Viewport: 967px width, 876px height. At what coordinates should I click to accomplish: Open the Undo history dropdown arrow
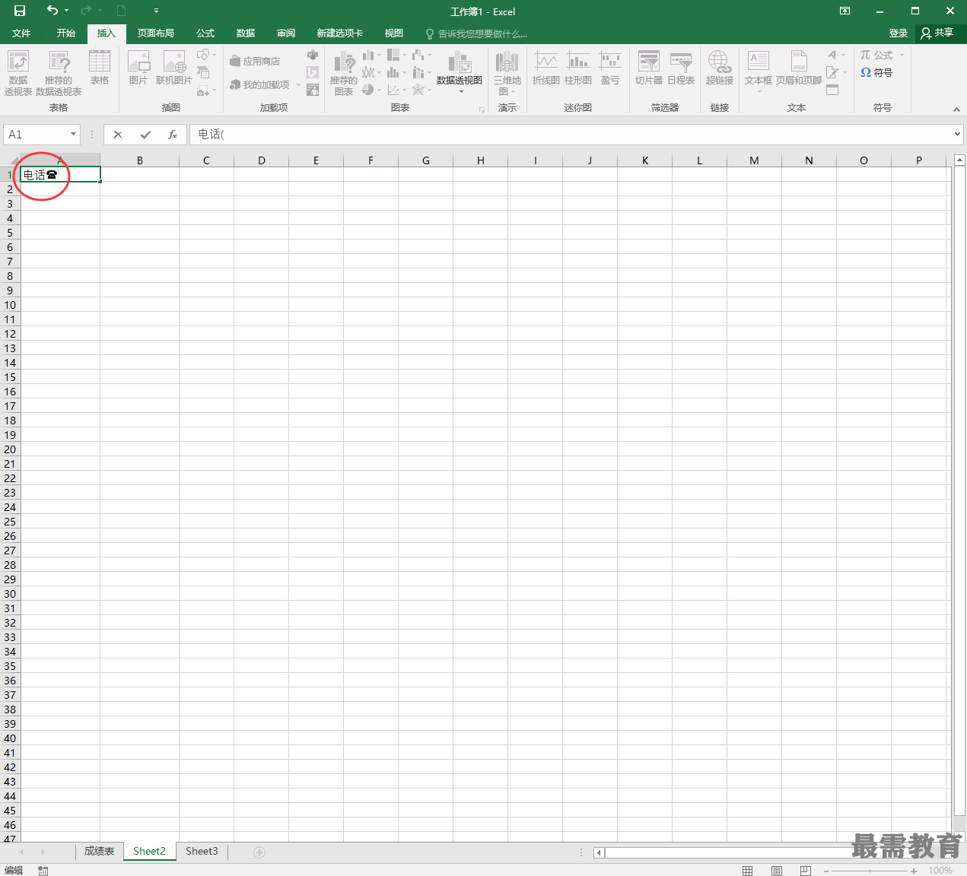tap(67, 11)
